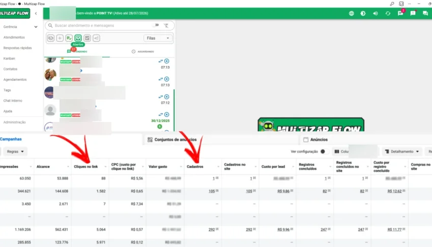Screen dimensions: 432x247
Task: Click the Administração sidebar heading
Action: pyautogui.click(x=15, y=122)
